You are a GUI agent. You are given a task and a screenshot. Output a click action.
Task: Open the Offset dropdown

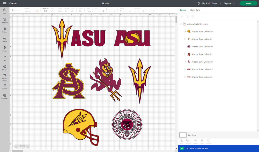coord(80,11)
